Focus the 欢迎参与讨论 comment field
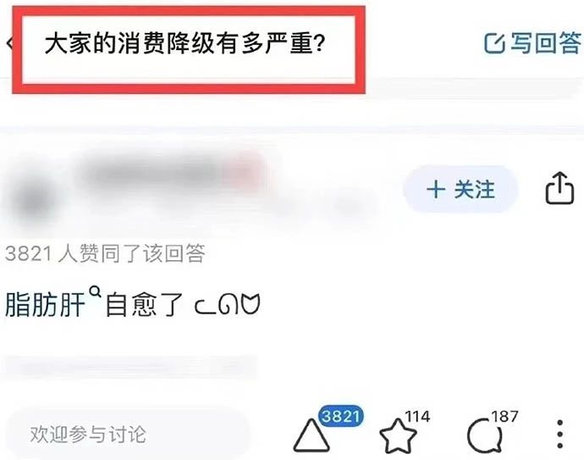The image size is (584, 460). 127,435
